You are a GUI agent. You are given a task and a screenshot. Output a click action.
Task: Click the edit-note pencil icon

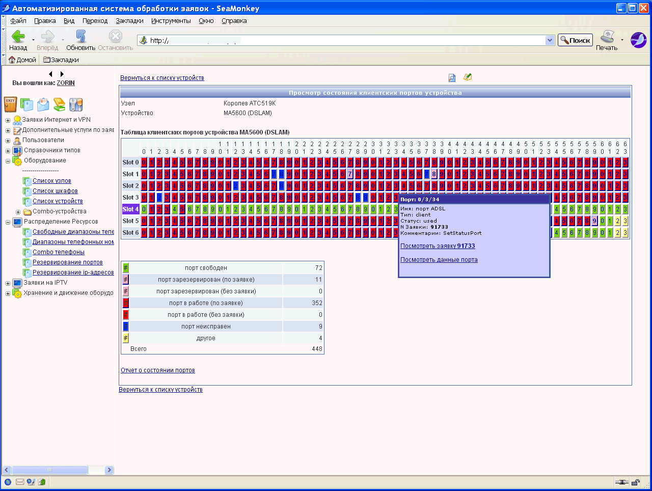[x=468, y=77]
